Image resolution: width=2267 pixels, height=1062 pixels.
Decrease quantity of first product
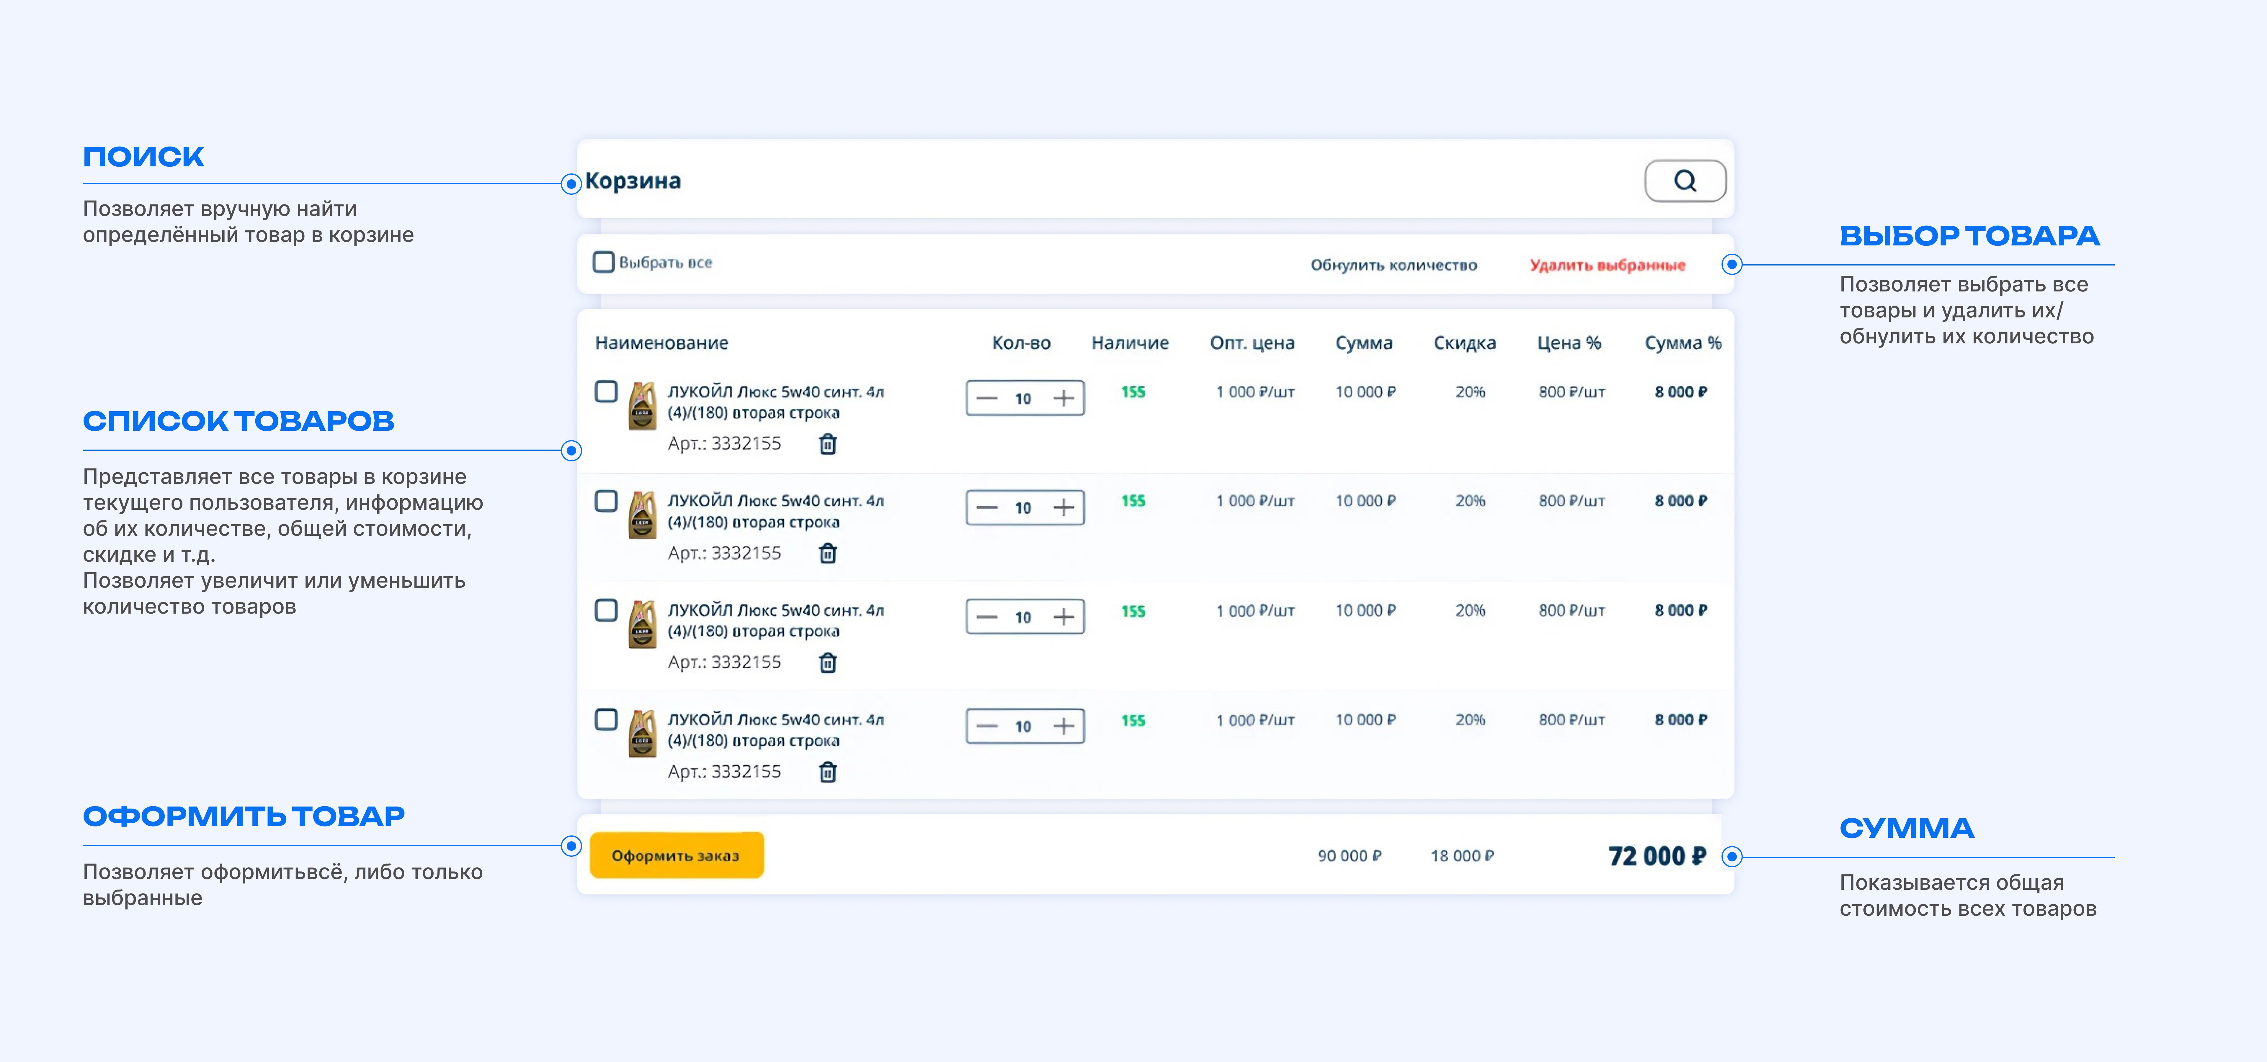click(x=987, y=398)
